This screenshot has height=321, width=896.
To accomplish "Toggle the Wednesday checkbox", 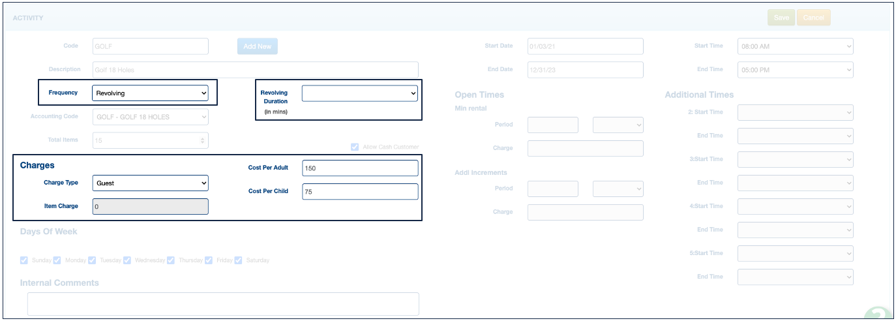I will tap(127, 260).
